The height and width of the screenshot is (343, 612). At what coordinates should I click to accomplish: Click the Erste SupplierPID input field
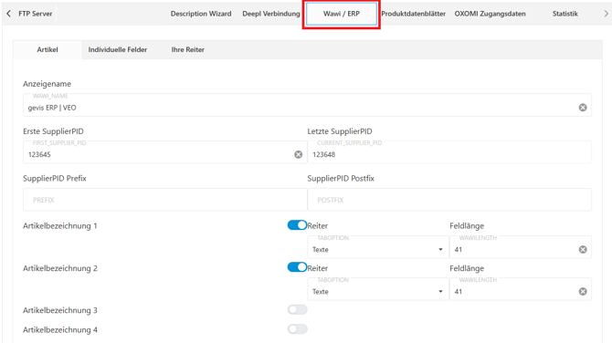(x=165, y=152)
